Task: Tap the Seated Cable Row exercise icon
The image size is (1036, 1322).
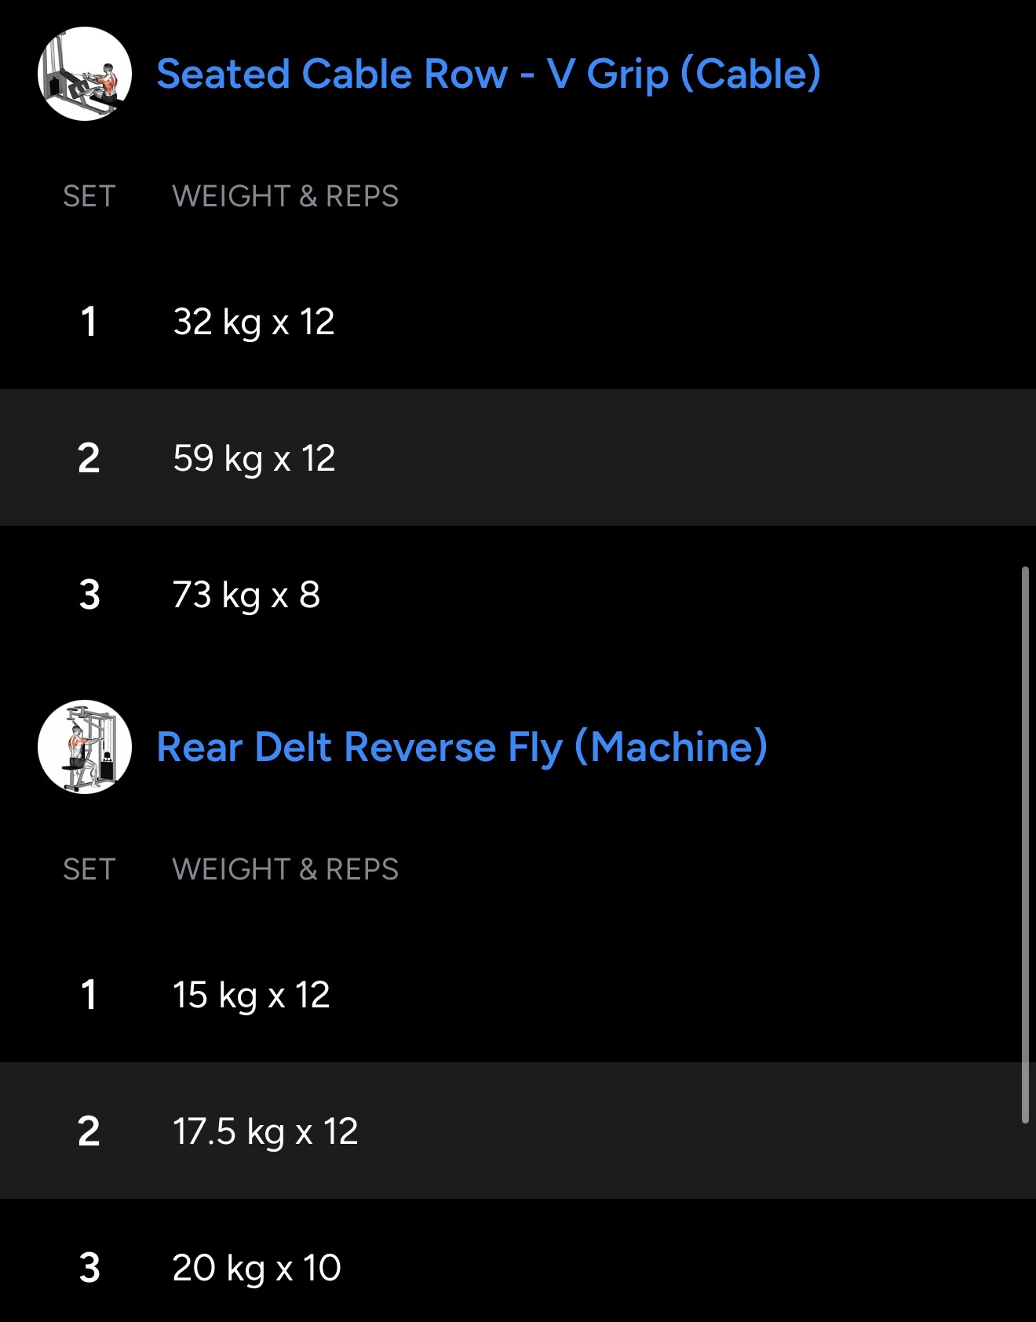Action: click(85, 74)
